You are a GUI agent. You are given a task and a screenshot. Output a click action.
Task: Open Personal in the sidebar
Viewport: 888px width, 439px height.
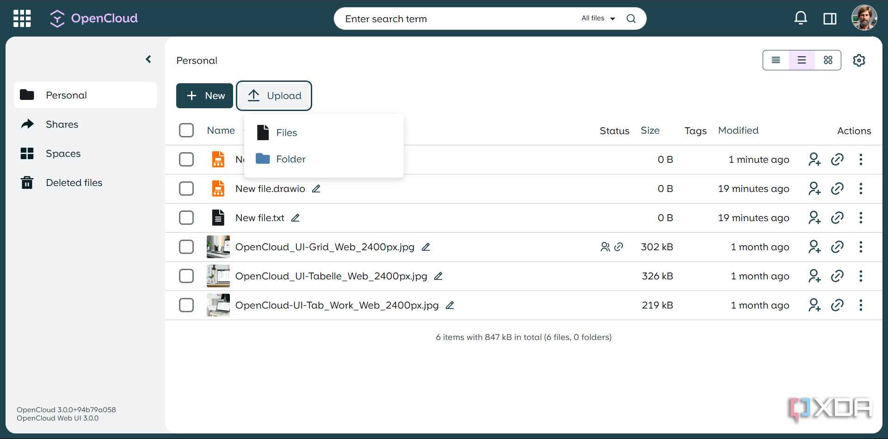click(86, 95)
